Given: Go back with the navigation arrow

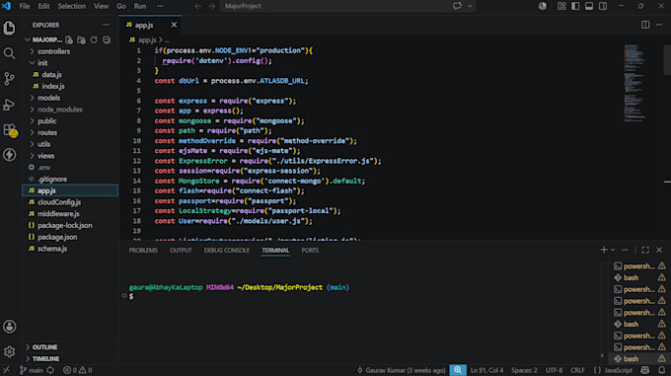Looking at the screenshot, I should [x=197, y=6].
